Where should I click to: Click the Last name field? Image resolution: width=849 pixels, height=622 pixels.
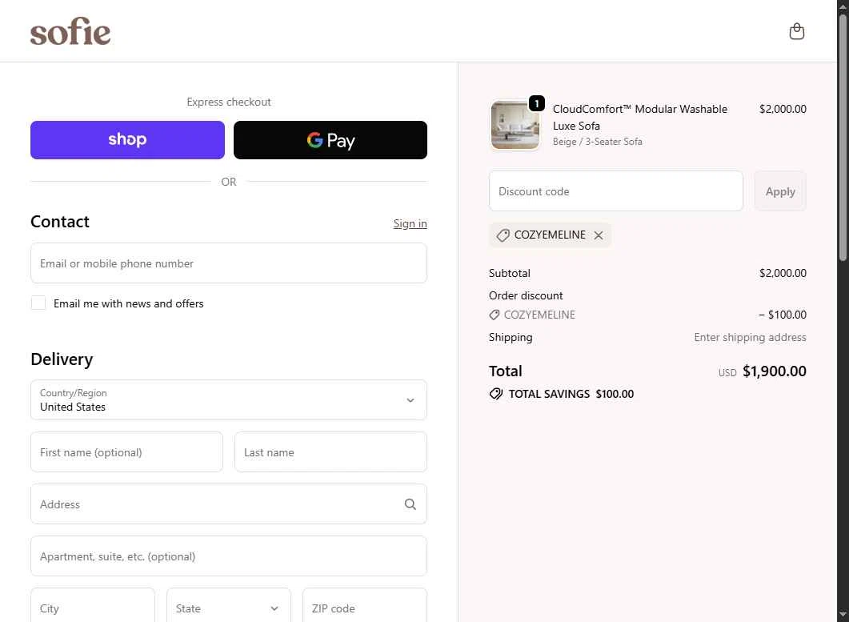coord(330,451)
